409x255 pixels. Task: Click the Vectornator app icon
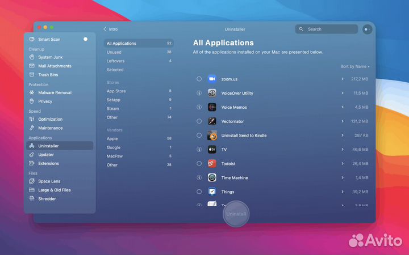point(212,121)
